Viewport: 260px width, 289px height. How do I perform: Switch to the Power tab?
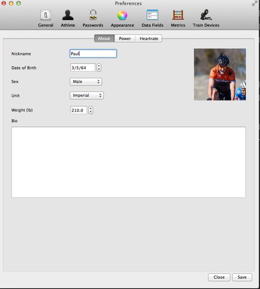point(125,38)
